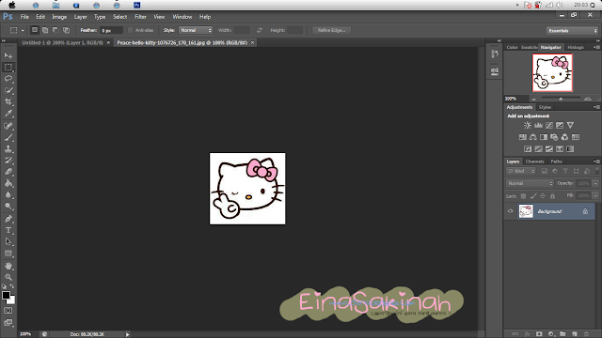This screenshot has width=602, height=338.
Task: Open the layer blend mode Normal dropdown
Action: pos(530,183)
